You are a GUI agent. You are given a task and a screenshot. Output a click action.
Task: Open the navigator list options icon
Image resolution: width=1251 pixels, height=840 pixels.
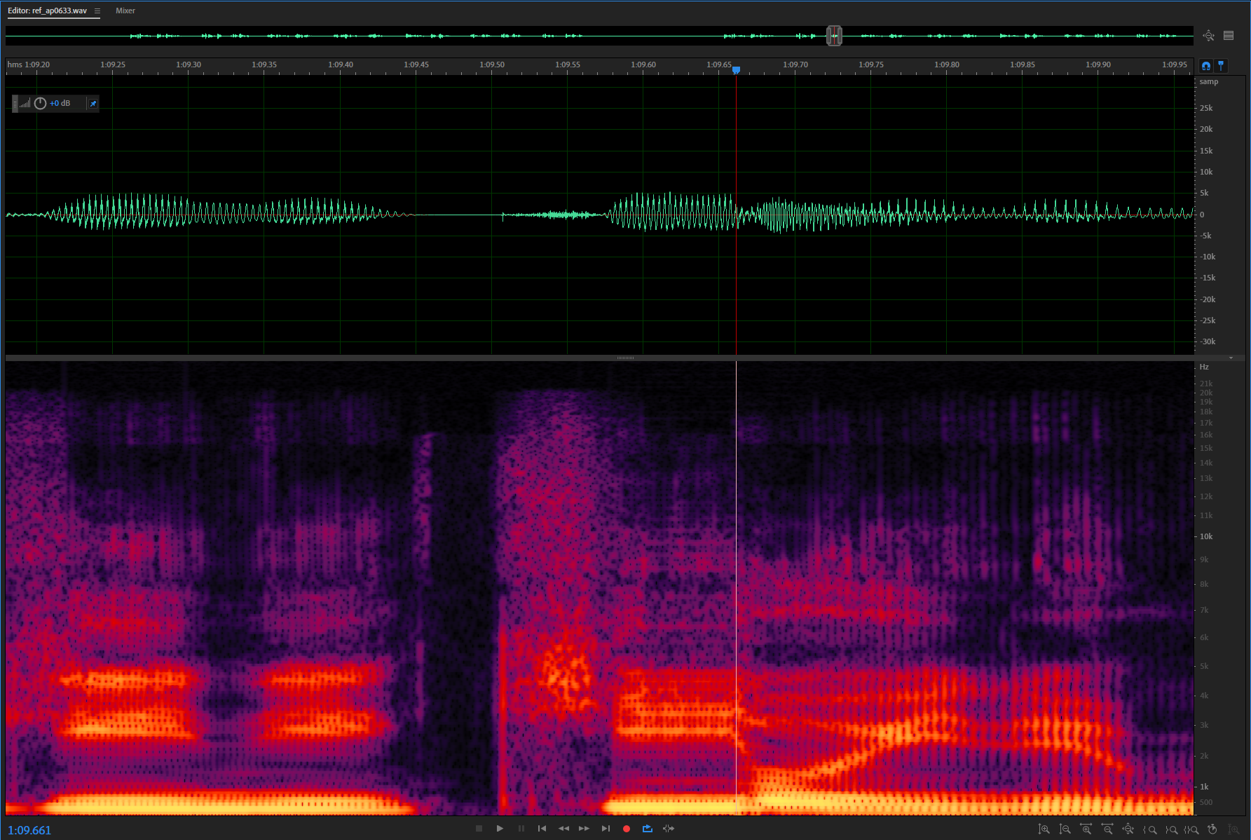click(x=1229, y=36)
